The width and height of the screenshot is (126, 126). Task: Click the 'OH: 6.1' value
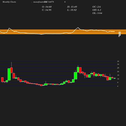pos(97,10)
